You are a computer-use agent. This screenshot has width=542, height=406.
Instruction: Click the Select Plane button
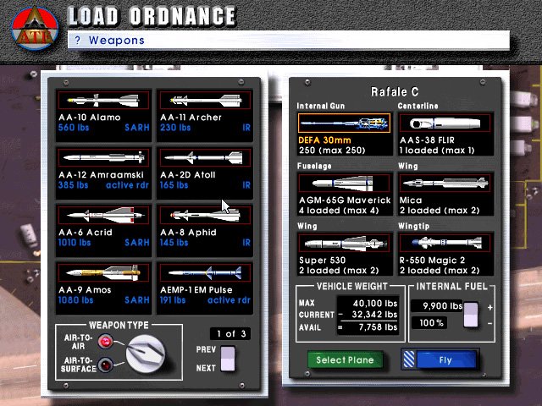pos(345,360)
